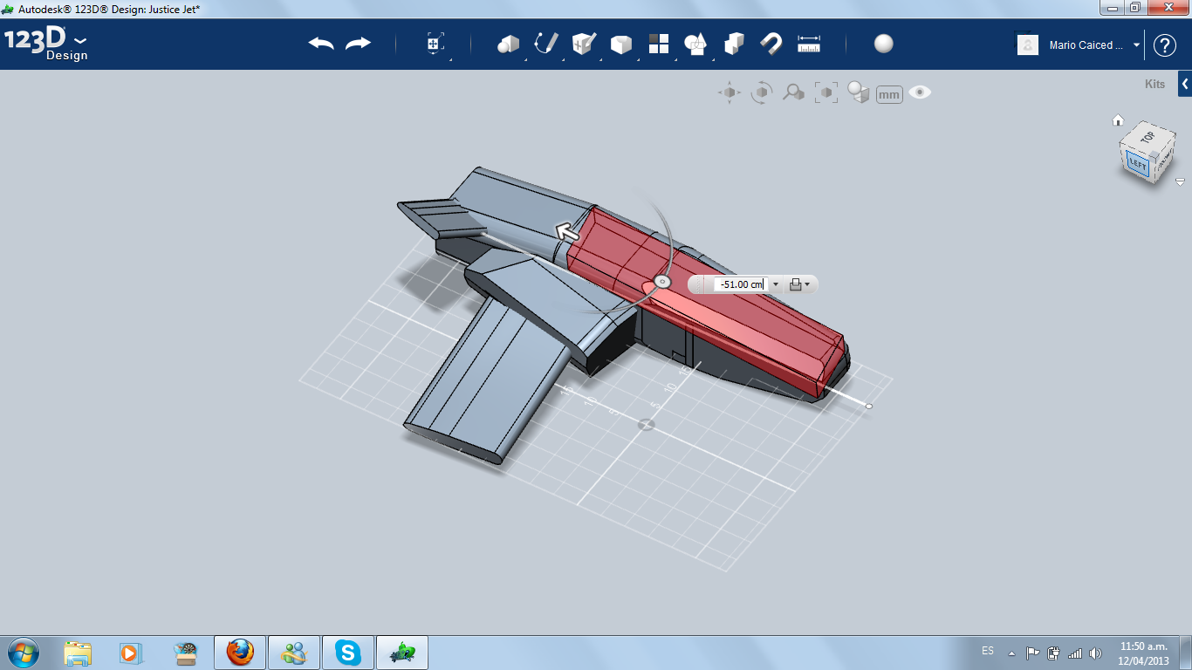1192x670 pixels.
Task: Undo the last action
Action: (321, 44)
